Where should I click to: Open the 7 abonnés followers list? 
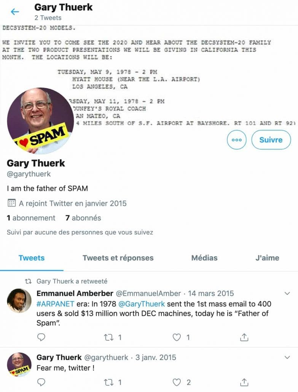[x=83, y=218]
